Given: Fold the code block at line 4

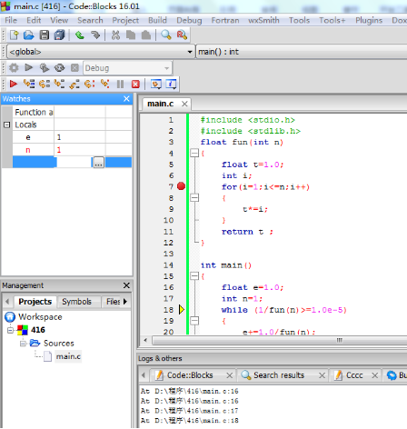Looking at the screenshot, I should [194, 153].
